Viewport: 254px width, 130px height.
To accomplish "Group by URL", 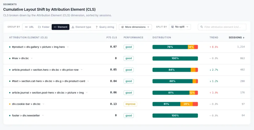I will [29, 27].
